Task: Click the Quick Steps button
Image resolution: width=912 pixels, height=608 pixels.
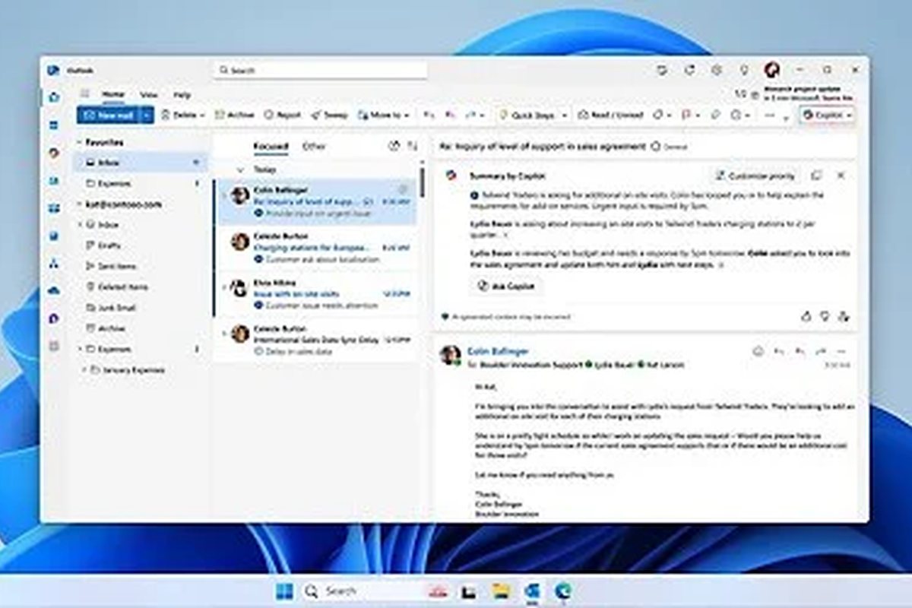Action: 527,115
